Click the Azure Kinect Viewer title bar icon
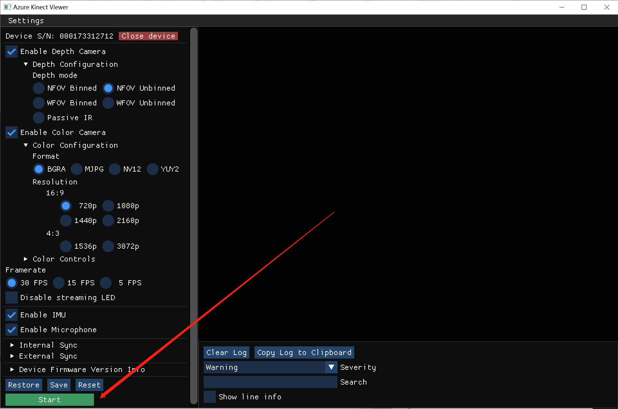 coord(7,7)
